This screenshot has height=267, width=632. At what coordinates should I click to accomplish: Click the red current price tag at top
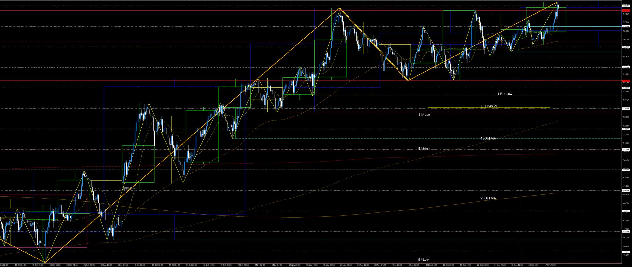click(x=626, y=10)
